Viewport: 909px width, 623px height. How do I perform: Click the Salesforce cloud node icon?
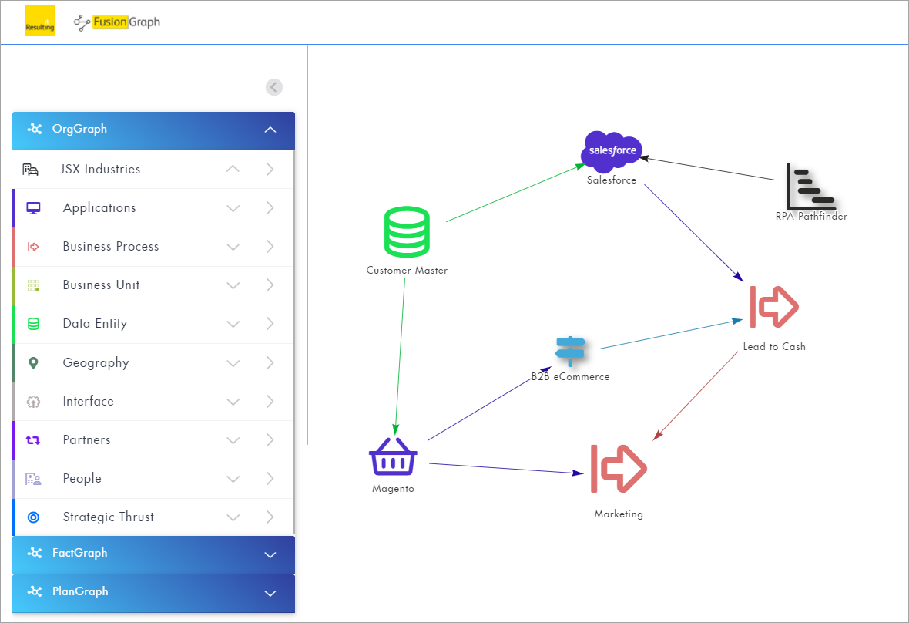tap(612, 151)
